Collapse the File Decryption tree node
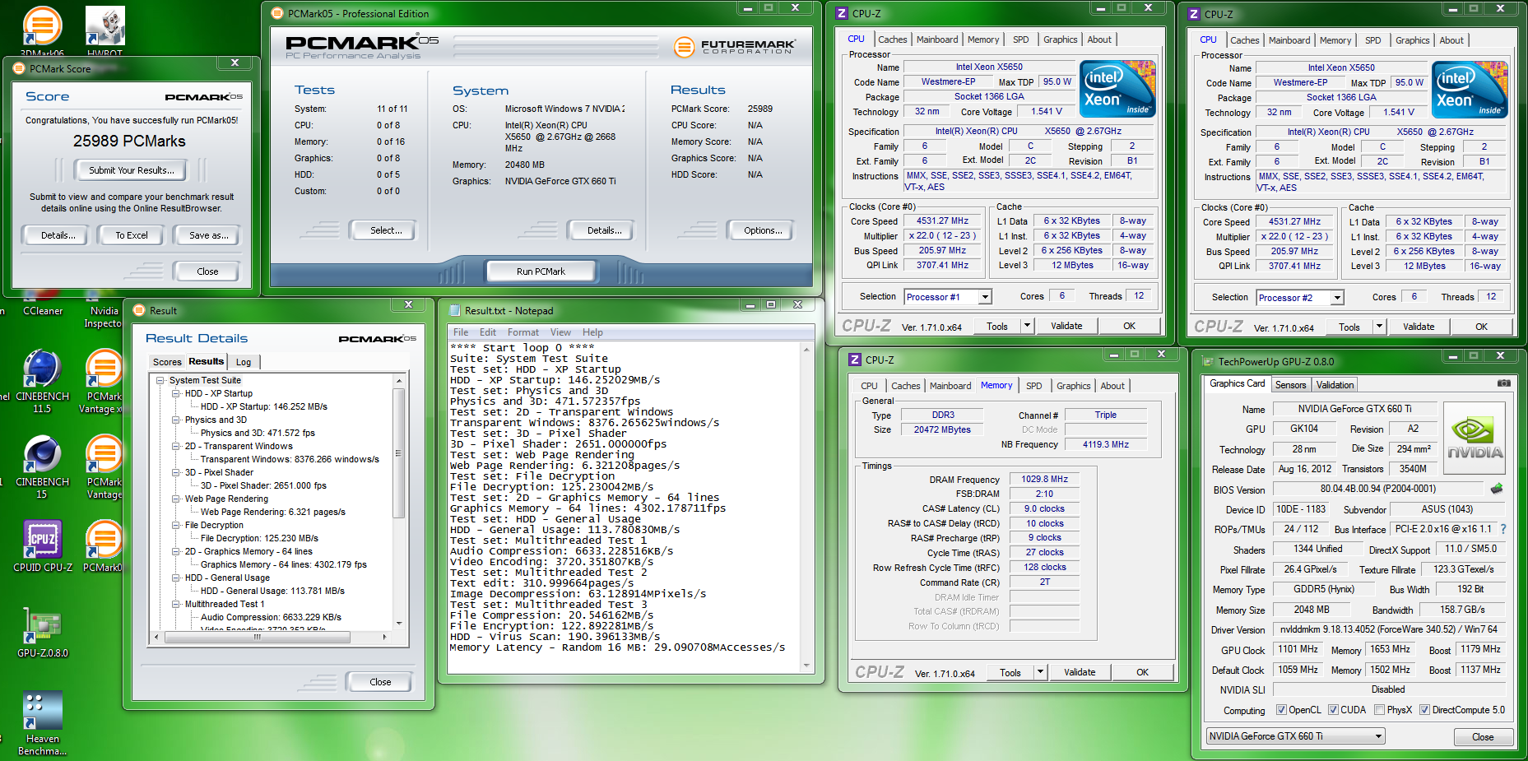The height and width of the screenshot is (761, 1528). [x=176, y=525]
